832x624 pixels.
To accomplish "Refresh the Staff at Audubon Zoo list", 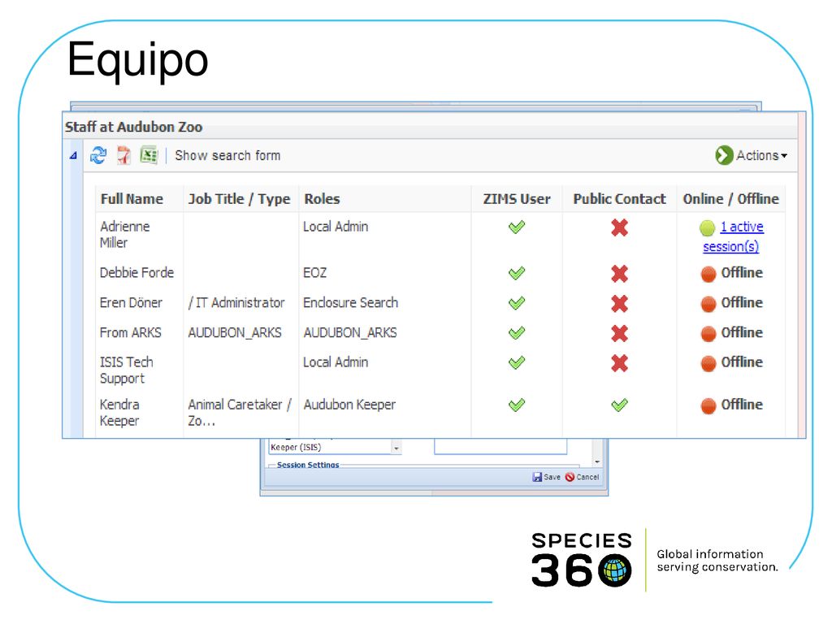I will tap(98, 155).
